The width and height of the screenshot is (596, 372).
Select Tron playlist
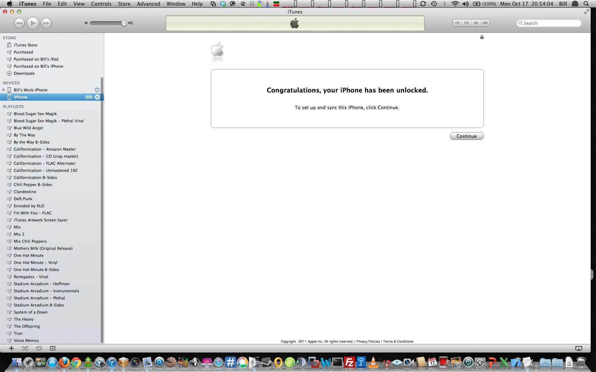point(18,333)
